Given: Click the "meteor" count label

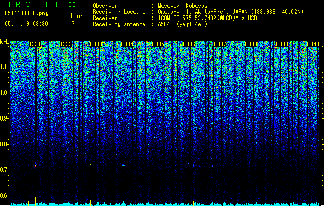Looking at the screenshot, I should (x=73, y=16).
